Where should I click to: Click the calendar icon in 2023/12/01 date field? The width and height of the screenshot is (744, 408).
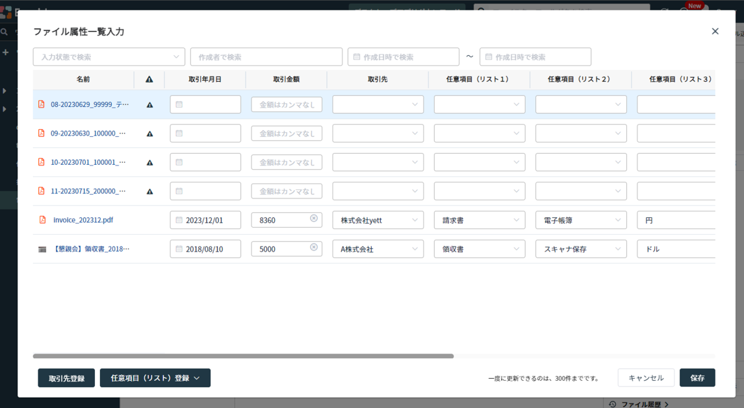click(x=179, y=221)
